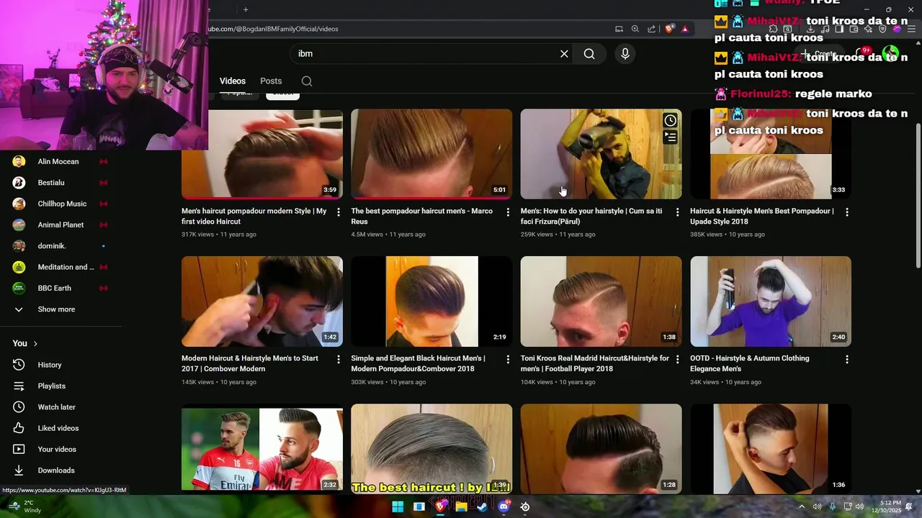Open the Windy weather widget
Image resolution: width=922 pixels, height=518 pixels.
point(26,506)
